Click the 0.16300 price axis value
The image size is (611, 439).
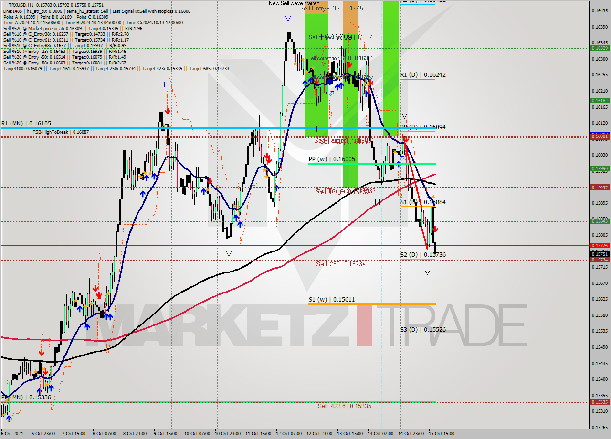coord(600,59)
